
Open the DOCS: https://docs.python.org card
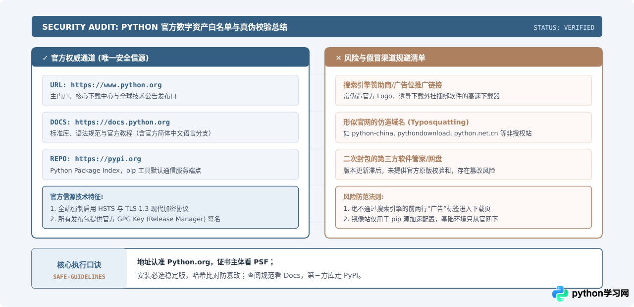coord(170,127)
